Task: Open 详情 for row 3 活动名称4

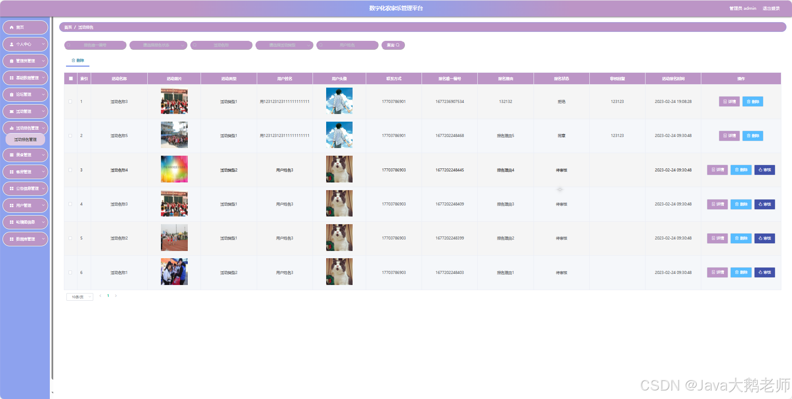Action: point(717,170)
